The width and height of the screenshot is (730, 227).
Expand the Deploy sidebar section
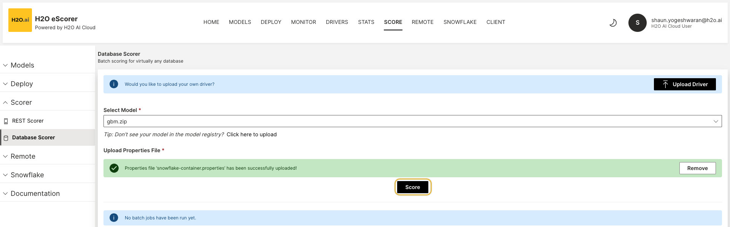[x=22, y=84]
